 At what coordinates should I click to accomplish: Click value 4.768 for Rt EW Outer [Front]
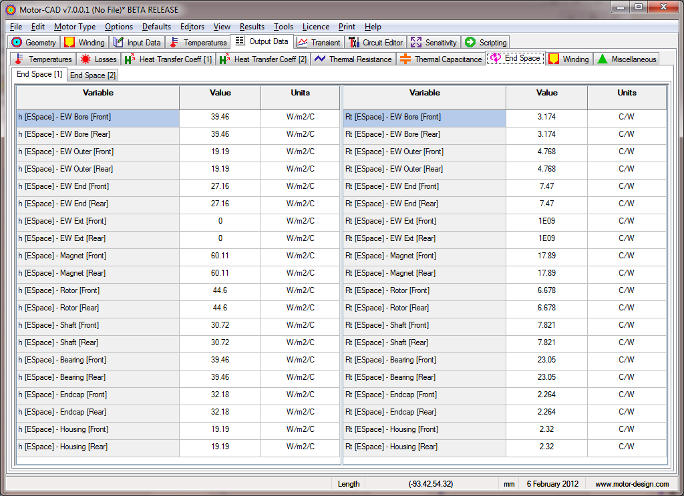(546, 152)
